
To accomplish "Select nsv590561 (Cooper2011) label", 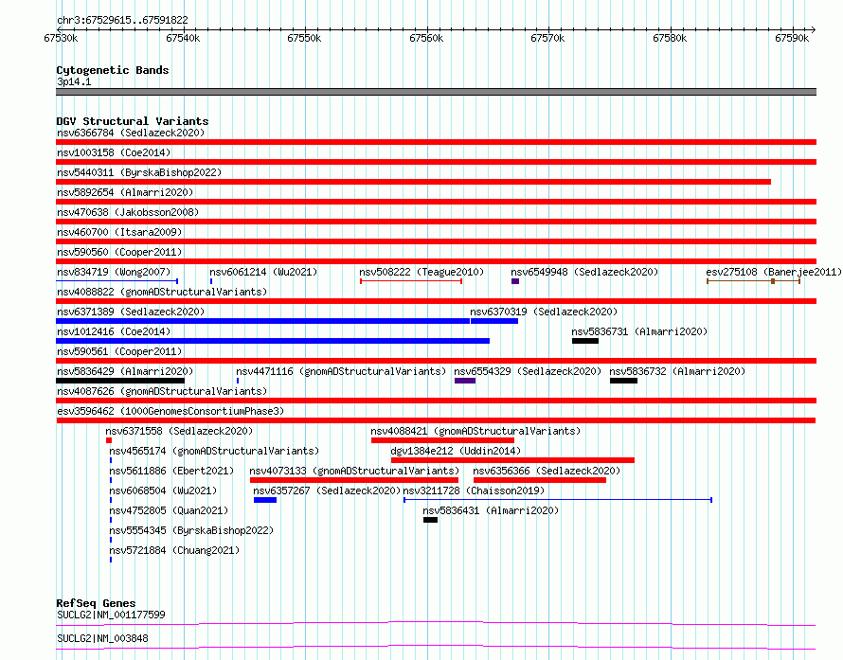I will (x=119, y=351).
